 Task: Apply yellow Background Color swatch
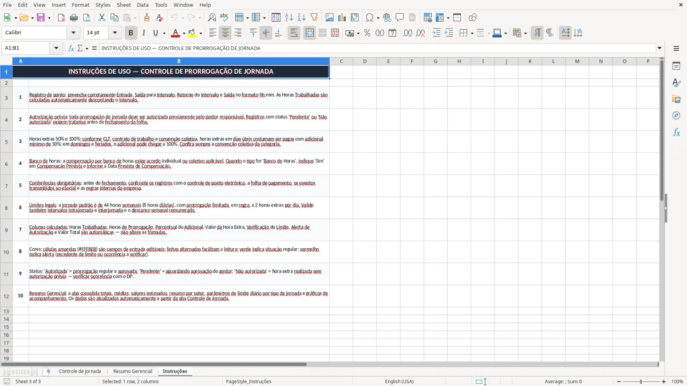[x=192, y=33]
